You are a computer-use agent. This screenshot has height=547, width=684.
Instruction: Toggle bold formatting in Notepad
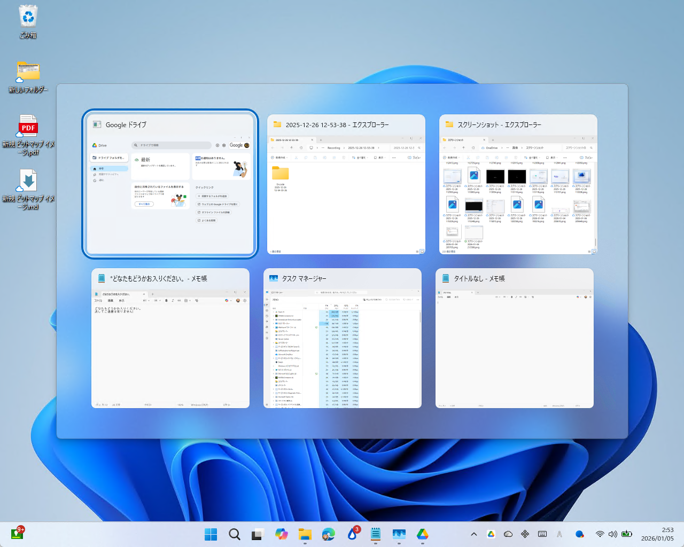click(166, 301)
